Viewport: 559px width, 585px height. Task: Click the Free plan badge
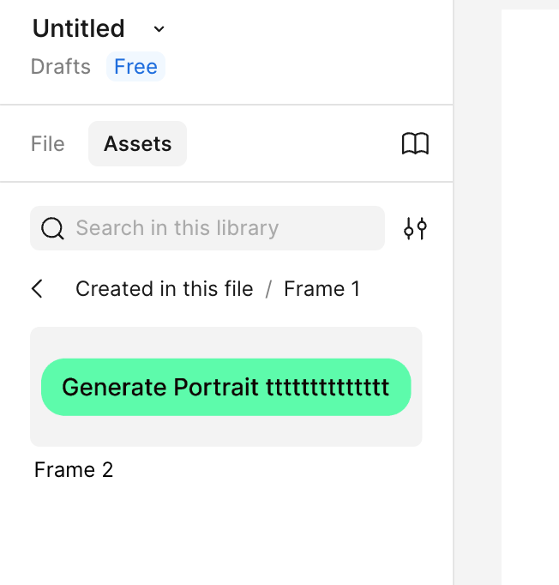(x=135, y=67)
